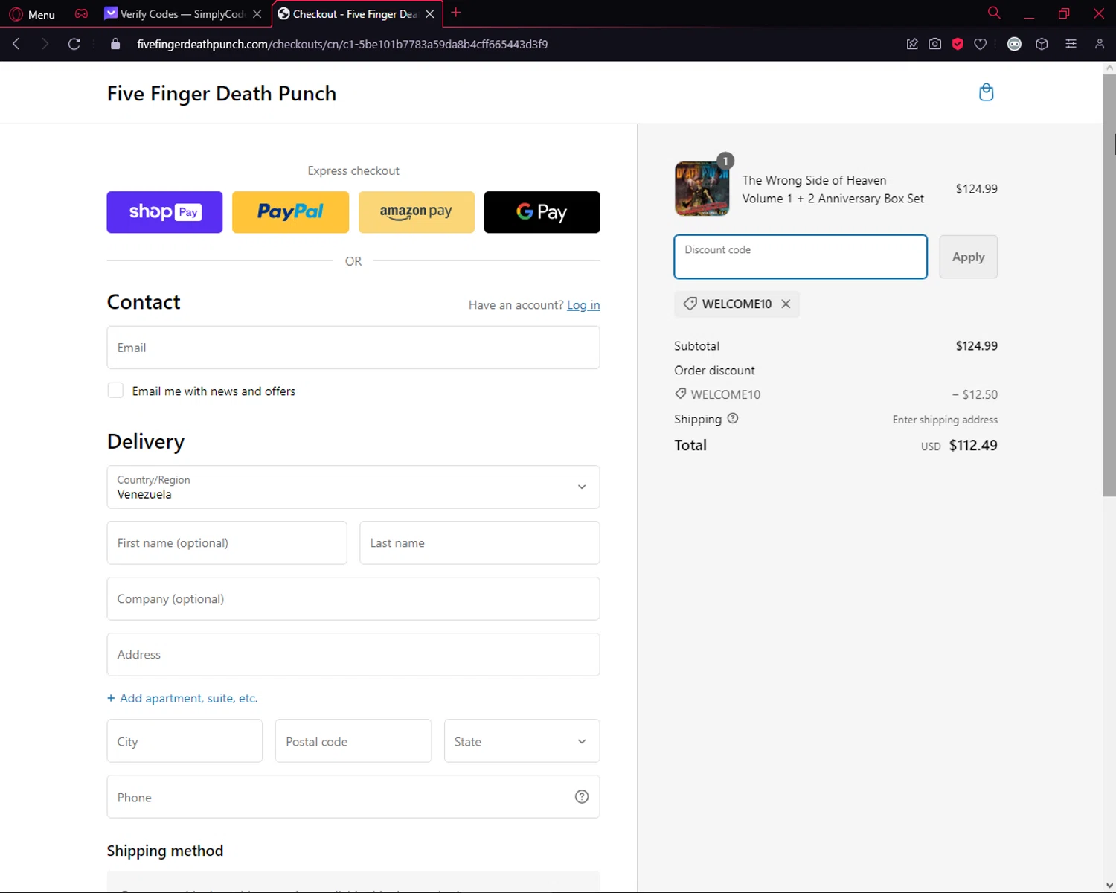Click the Five Finger Death Punch store title
The image size is (1116, 893).
click(222, 93)
